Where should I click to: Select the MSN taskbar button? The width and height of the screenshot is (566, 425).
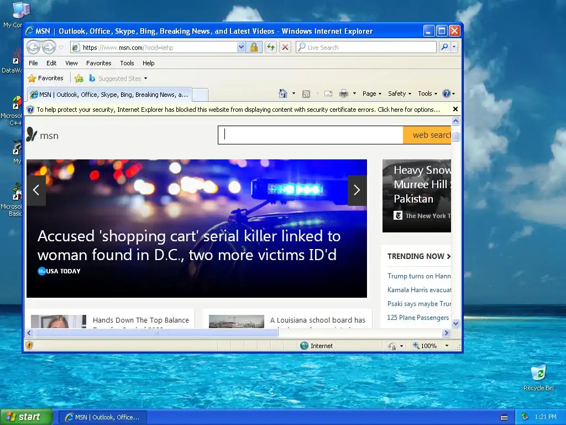pyautogui.click(x=102, y=417)
